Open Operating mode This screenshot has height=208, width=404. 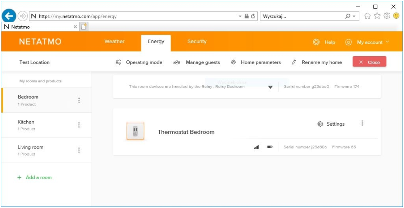click(x=144, y=62)
